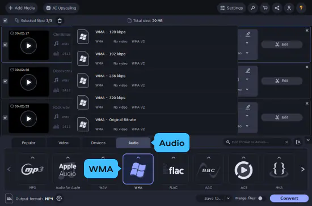Pick the AC3 format icon
The width and height of the screenshot is (312, 206).
point(243,170)
